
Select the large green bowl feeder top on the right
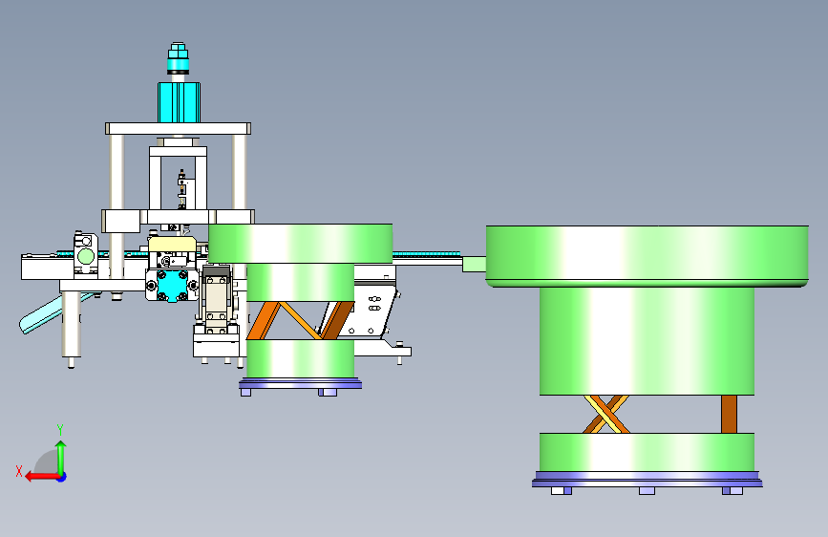[647, 256]
